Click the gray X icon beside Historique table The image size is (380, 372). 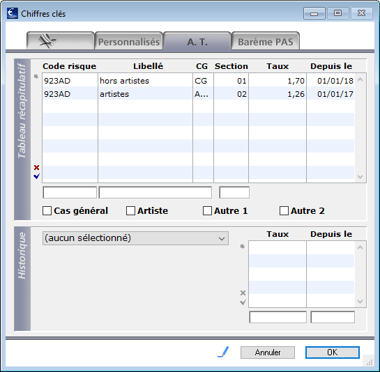coord(243,293)
